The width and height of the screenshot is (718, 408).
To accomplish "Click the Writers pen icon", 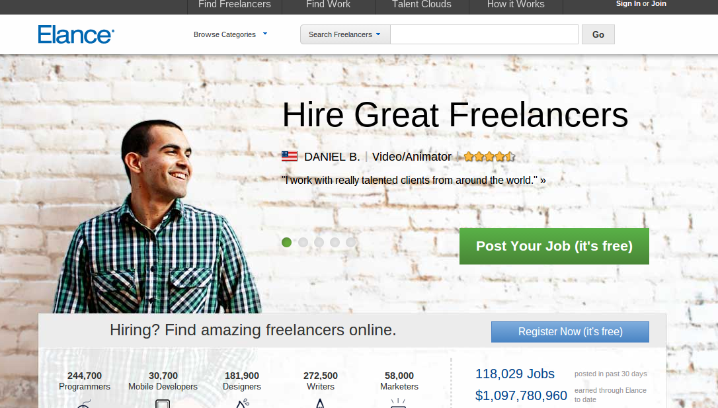I will (x=320, y=403).
